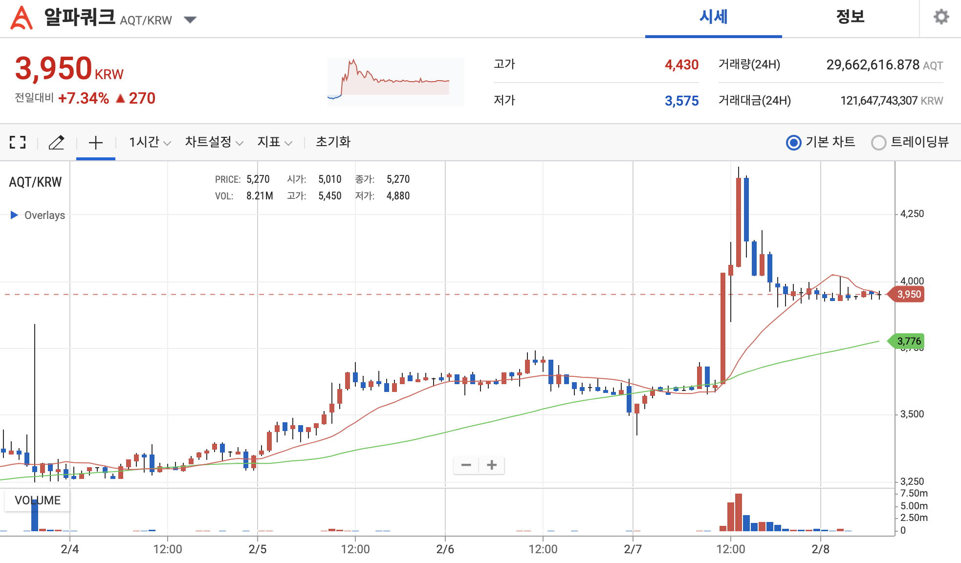Zoom in chart with plus button
Image resolution: width=961 pixels, height=563 pixels.
pyautogui.click(x=492, y=465)
